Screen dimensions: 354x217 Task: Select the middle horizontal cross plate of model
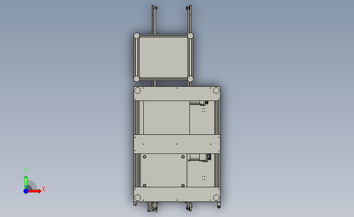point(177,144)
